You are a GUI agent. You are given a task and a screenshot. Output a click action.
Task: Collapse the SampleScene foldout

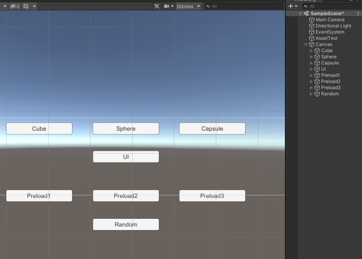[x=300, y=14]
